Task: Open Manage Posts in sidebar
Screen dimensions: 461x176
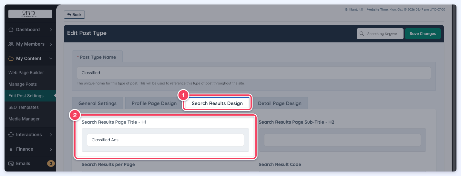Action: click(x=23, y=84)
